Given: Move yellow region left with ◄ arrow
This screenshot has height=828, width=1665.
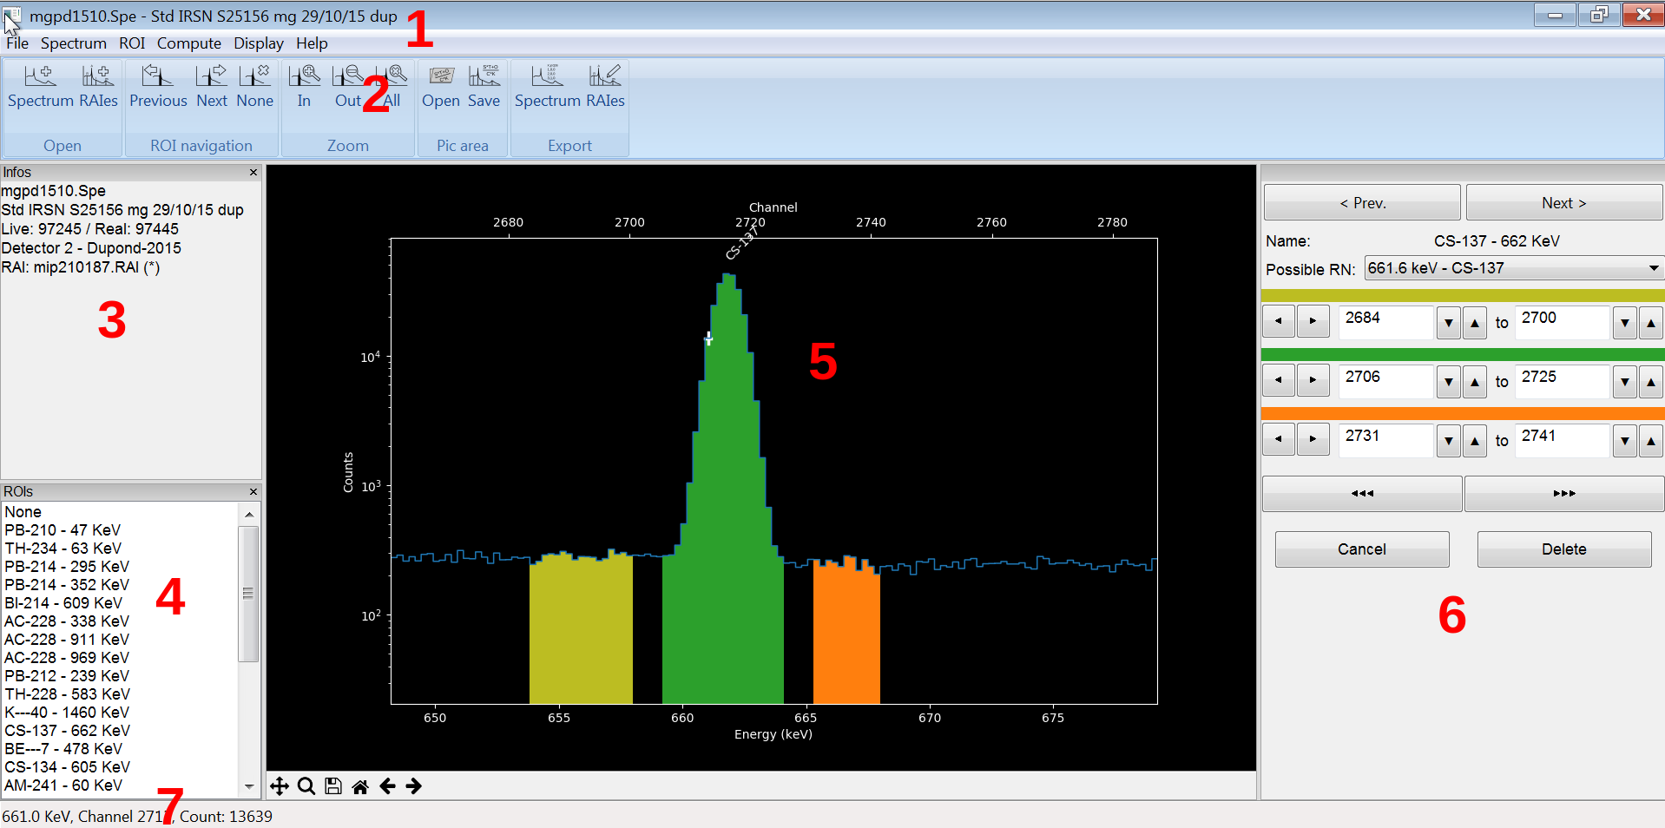Looking at the screenshot, I should (1279, 321).
